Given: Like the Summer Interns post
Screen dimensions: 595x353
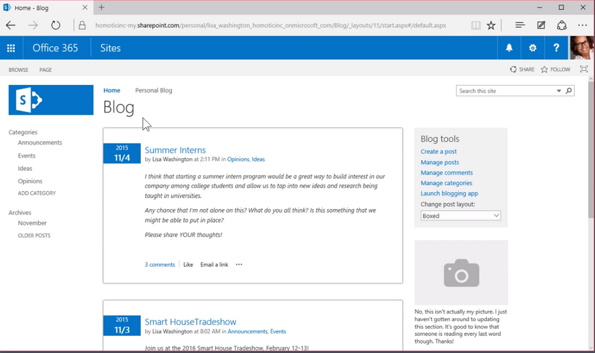Looking at the screenshot, I should click(x=188, y=264).
